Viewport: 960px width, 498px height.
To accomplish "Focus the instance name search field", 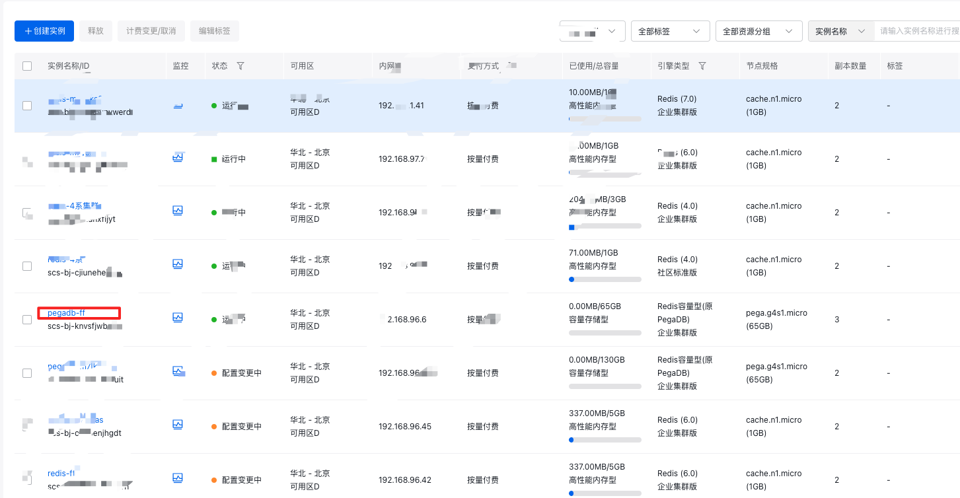I will tap(917, 31).
